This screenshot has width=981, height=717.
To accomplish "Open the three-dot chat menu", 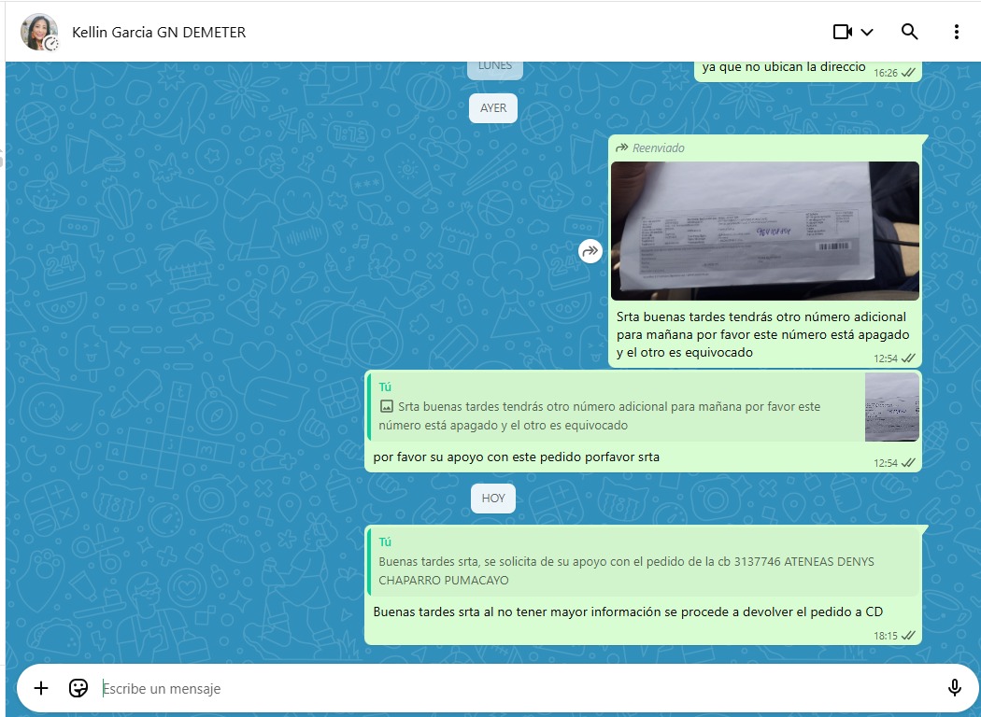I will [x=956, y=32].
